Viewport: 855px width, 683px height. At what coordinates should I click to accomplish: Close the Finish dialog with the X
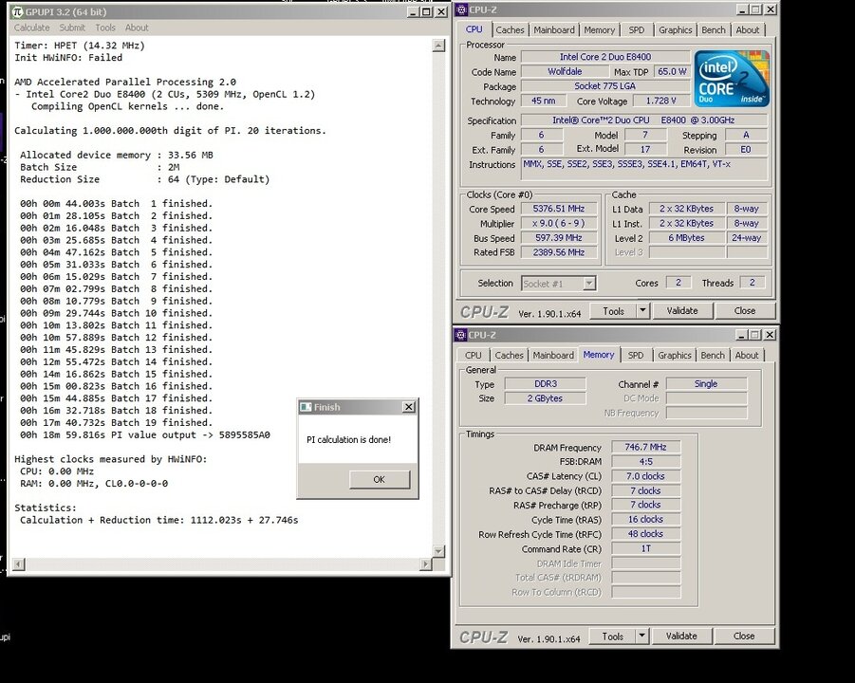pos(408,407)
